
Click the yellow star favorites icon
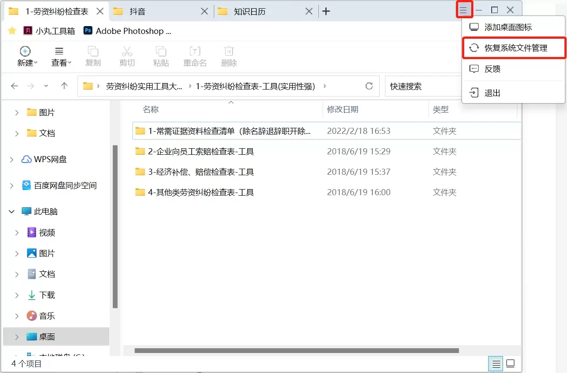coord(12,31)
